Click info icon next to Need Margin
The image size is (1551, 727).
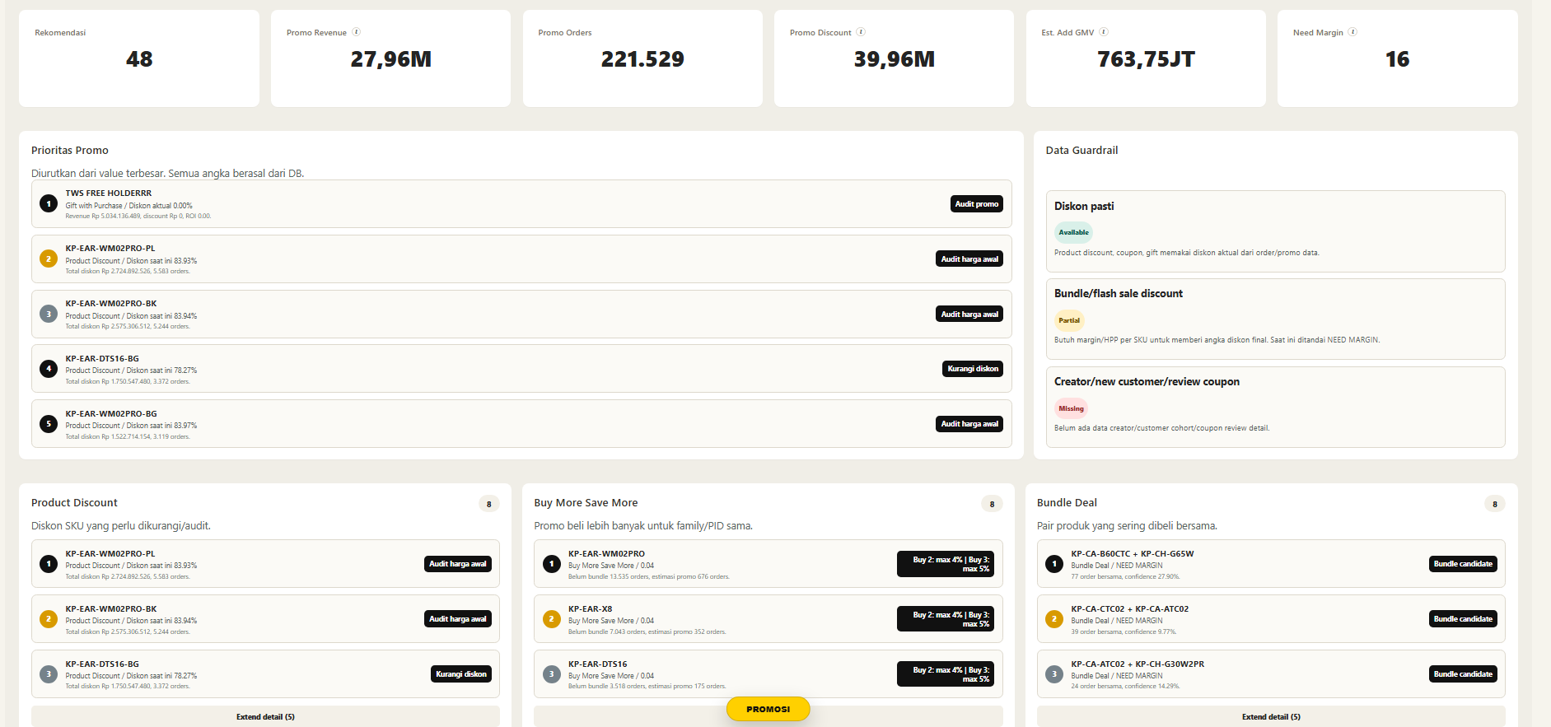tap(1352, 32)
